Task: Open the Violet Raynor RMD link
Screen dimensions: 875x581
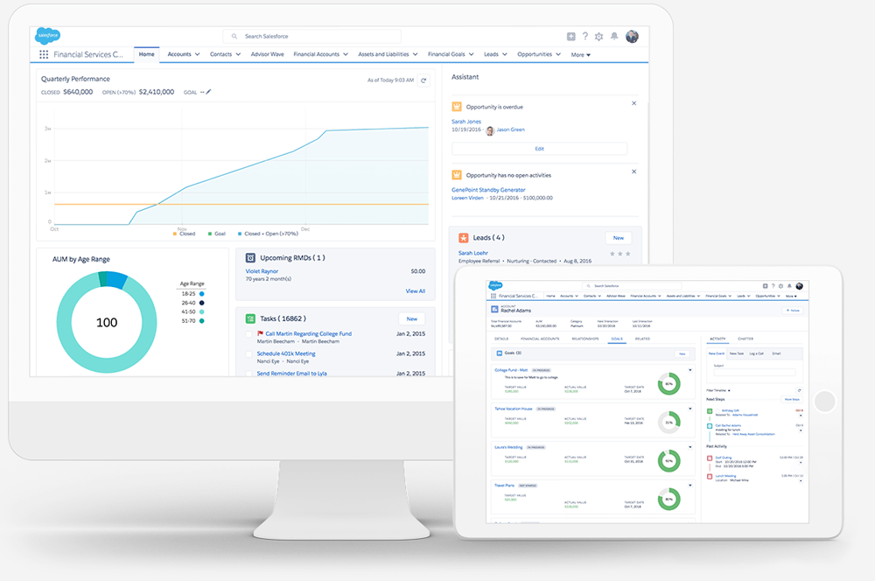Action: [262, 271]
